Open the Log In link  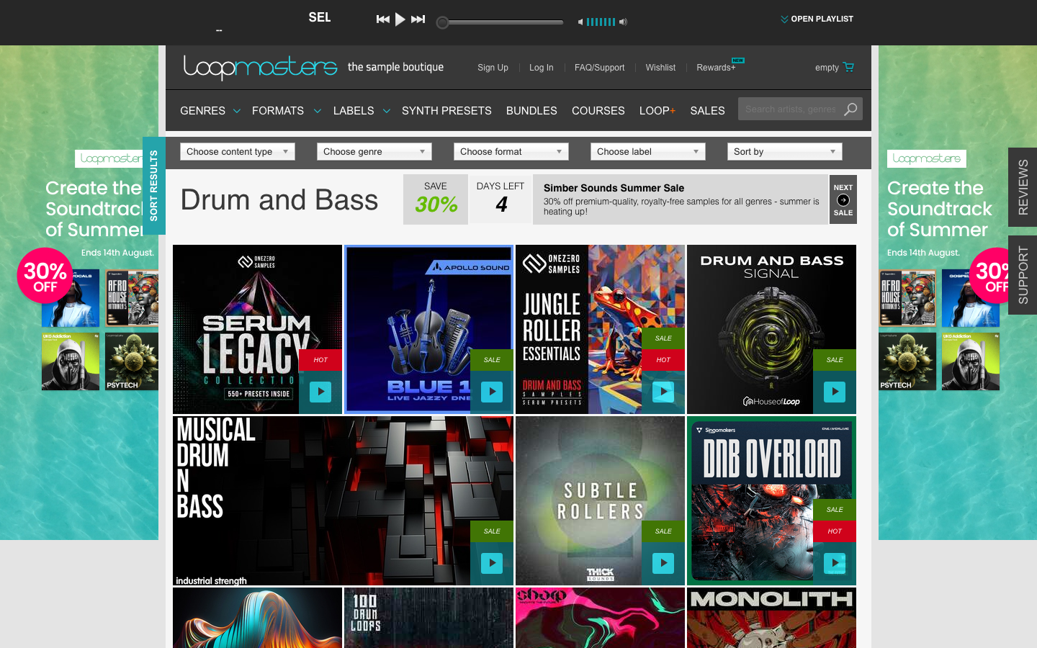(x=541, y=68)
